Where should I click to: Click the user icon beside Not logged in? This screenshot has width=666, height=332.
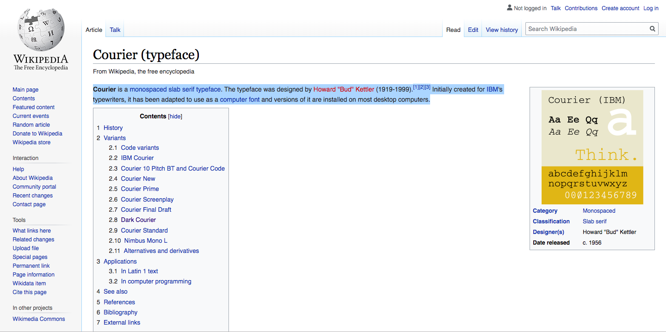point(510,8)
